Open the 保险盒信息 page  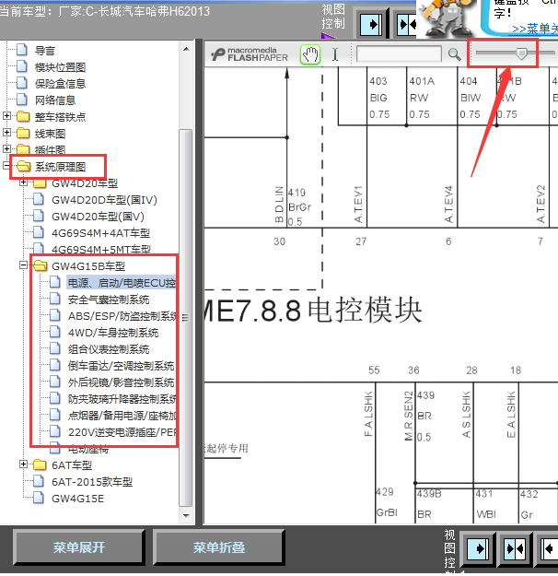[60, 84]
